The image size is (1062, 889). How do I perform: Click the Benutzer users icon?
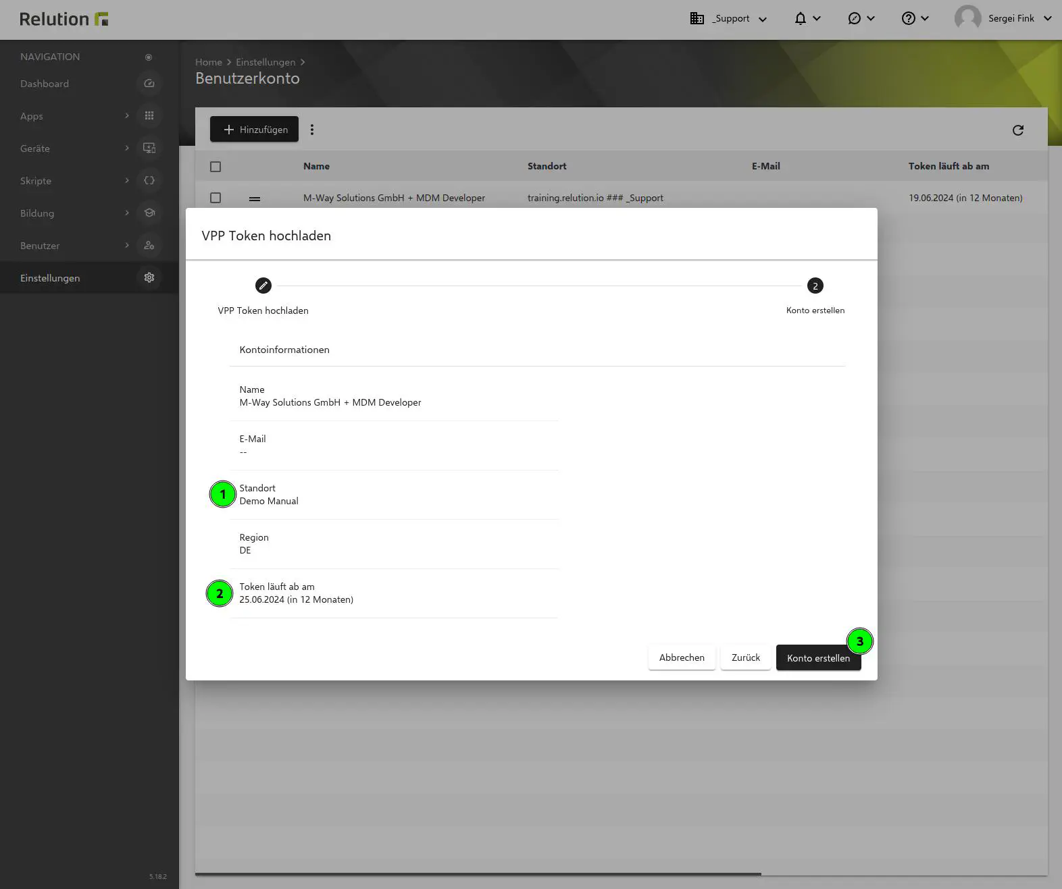tap(149, 246)
